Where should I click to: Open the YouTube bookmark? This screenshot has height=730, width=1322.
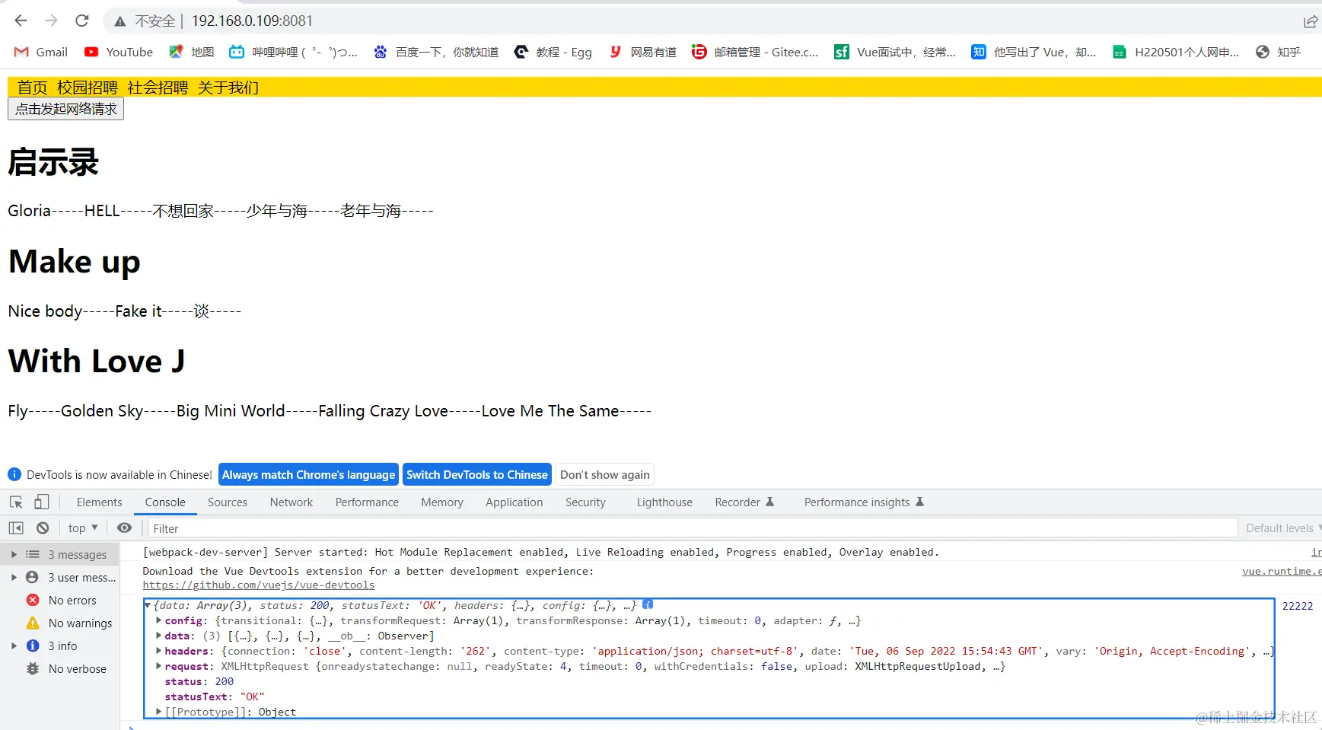point(119,52)
